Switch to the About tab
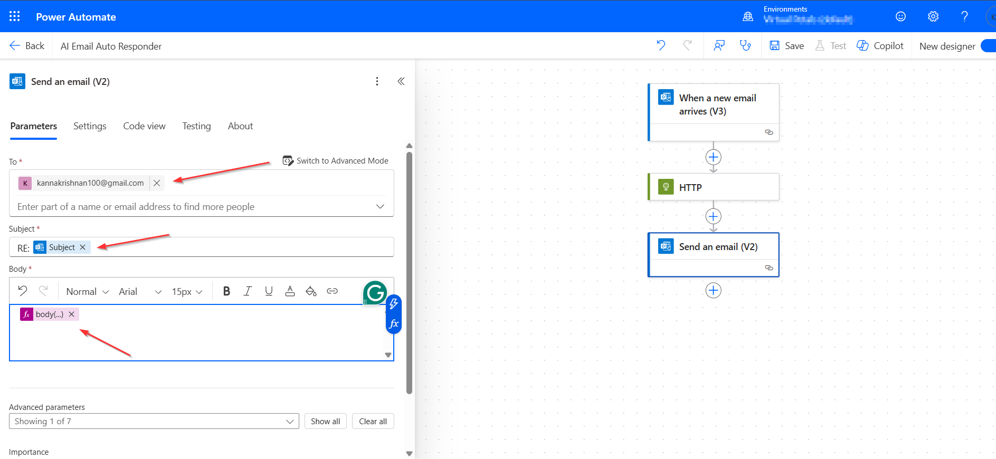The width and height of the screenshot is (996, 459). [240, 126]
